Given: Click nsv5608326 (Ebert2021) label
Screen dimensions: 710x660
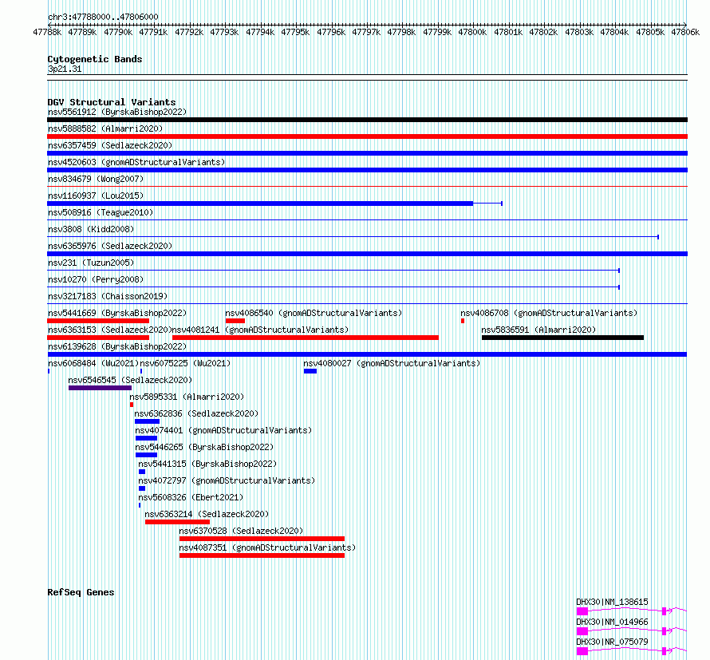Looking at the screenshot, I should 191,497.
